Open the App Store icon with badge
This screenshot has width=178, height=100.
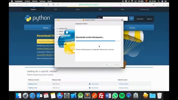point(60,96)
